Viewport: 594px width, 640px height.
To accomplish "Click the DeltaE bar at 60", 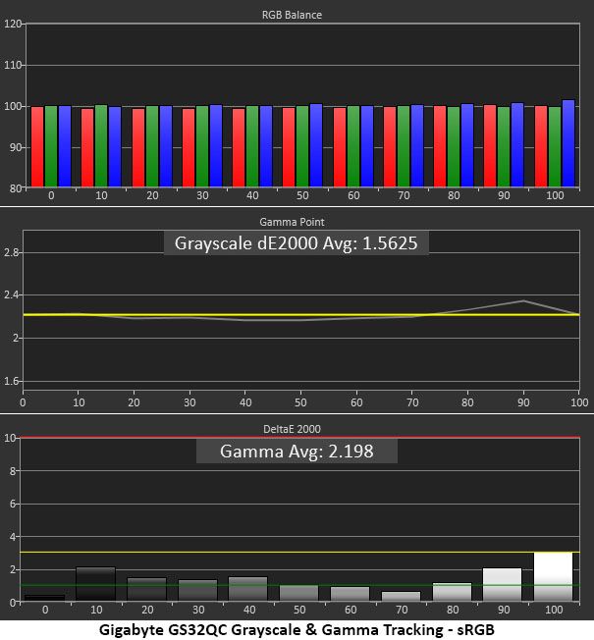I will (350, 594).
